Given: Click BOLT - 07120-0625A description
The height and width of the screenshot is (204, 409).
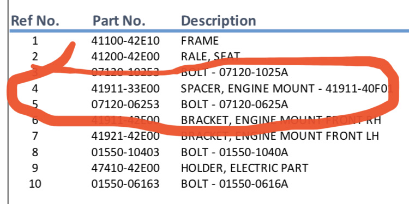Looking at the screenshot, I should click(234, 104).
